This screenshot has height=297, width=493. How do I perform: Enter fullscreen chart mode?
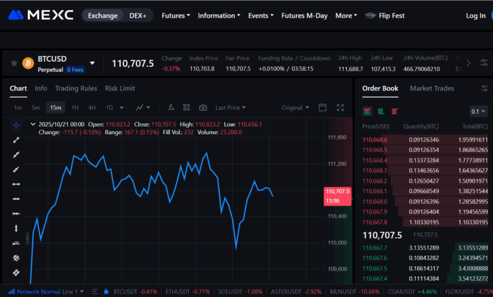340,107
